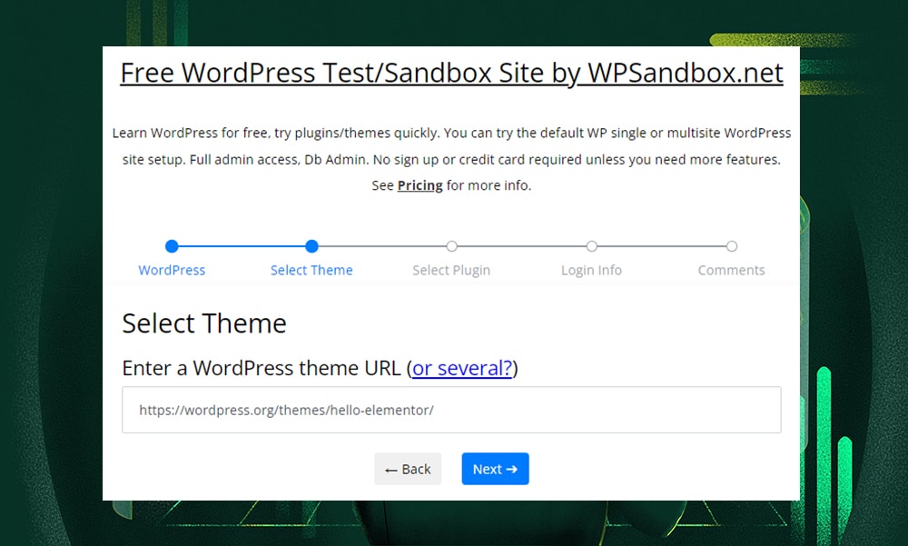The height and width of the screenshot is (546, 908).
Task: Click the blue progress line between completed steps
Action: [x=241, y=246]
